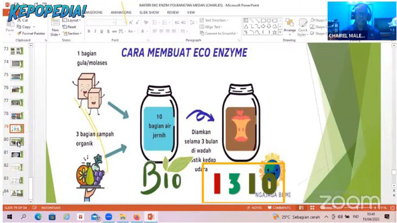Click the New Slide button
The width and height of the screenshot is (397, 223).
click(55, 27)
